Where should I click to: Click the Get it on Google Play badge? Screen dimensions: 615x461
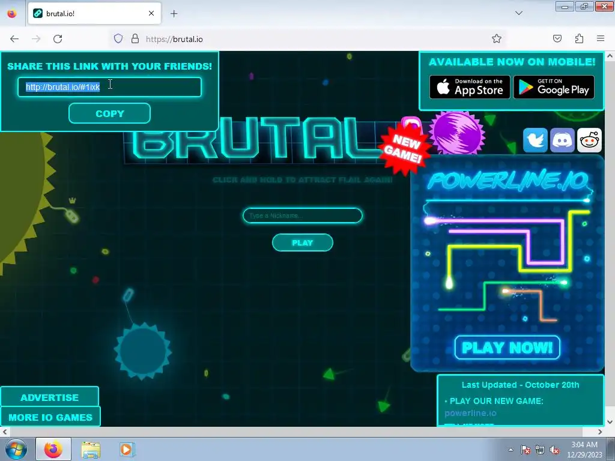554,87
